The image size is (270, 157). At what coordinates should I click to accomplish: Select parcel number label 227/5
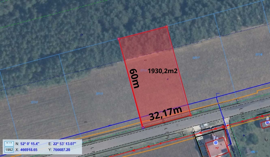99,93
